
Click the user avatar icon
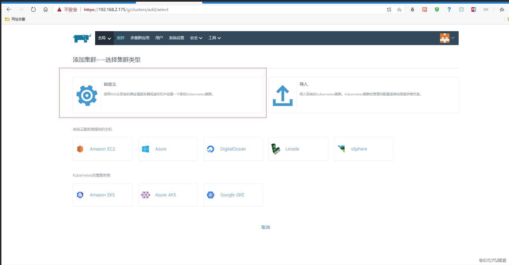pos(444,38)
